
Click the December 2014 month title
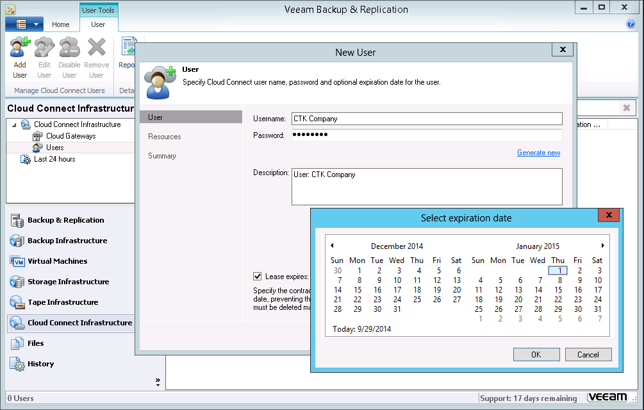click(x=397, y=246)
